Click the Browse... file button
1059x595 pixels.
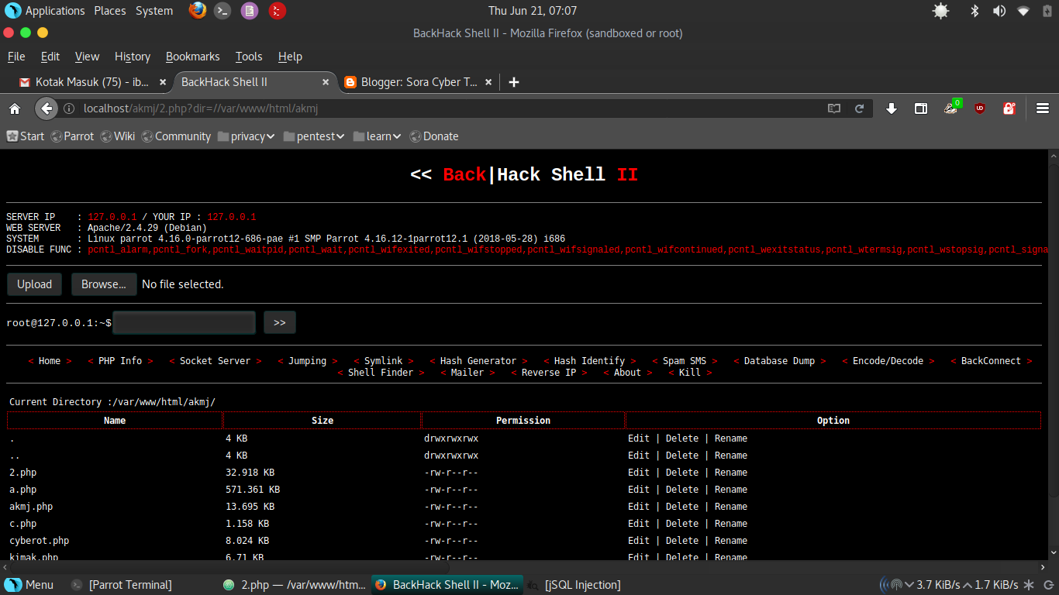click(104, 284)
